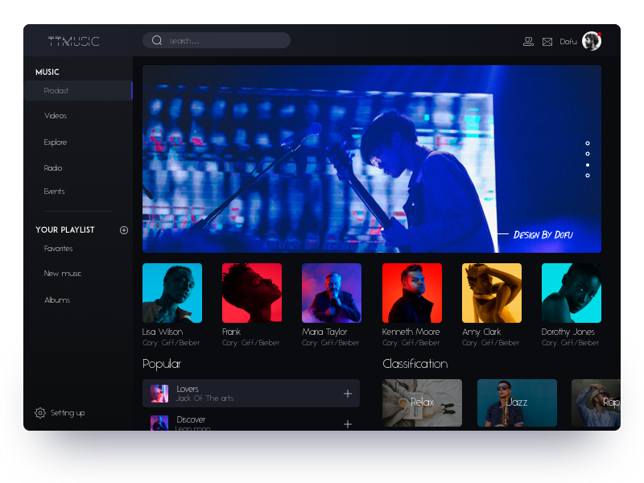Open the Jazz classification card

(x=517, y=403)
